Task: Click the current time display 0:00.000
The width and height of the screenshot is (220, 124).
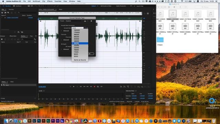Action: pos(42,87)
